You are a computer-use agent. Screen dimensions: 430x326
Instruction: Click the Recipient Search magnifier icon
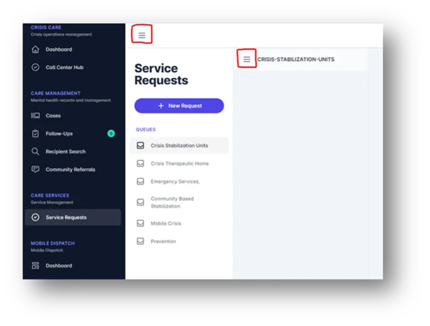pyautogui.click(x=35, y=152)
